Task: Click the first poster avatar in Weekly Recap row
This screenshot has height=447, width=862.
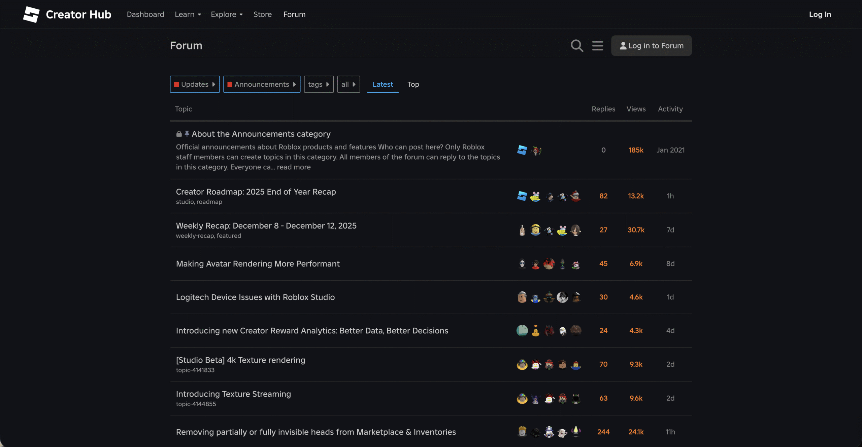Action: pos(522,230)
